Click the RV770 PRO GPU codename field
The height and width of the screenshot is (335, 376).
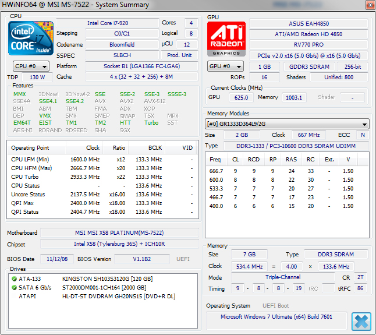308,45
